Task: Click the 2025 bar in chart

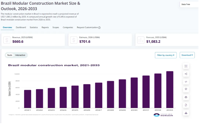Action: point(75,97)
